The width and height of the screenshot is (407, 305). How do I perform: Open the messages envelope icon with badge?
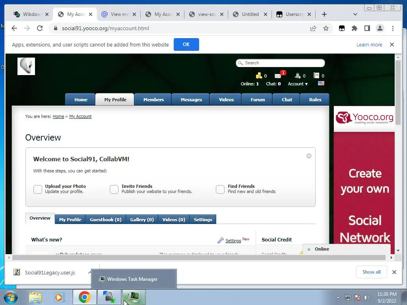click(x=278, y=76)
